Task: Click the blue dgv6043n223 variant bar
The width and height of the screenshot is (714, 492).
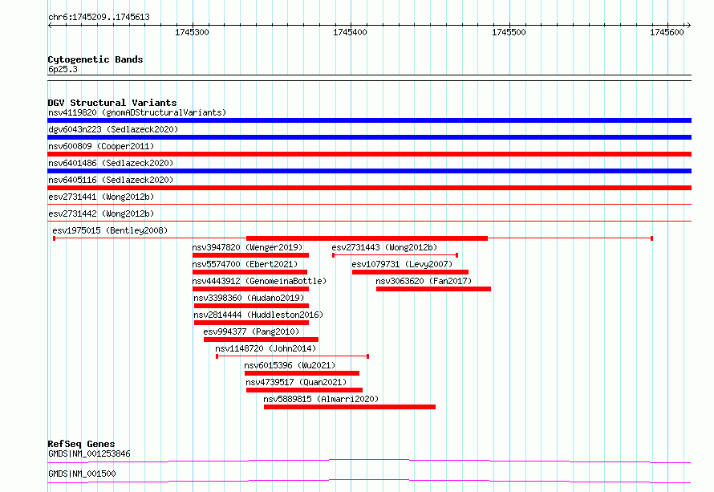Action: (x=369, y=137)
